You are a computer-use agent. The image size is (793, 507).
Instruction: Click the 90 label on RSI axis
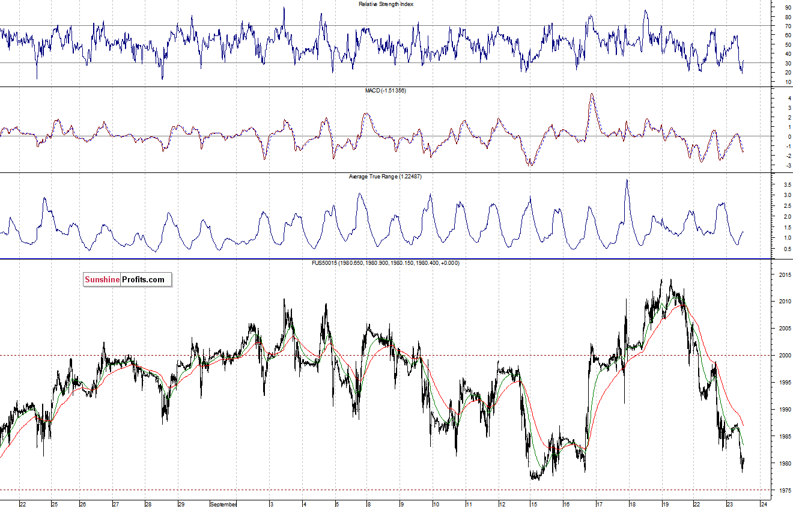tap(788, 7)
